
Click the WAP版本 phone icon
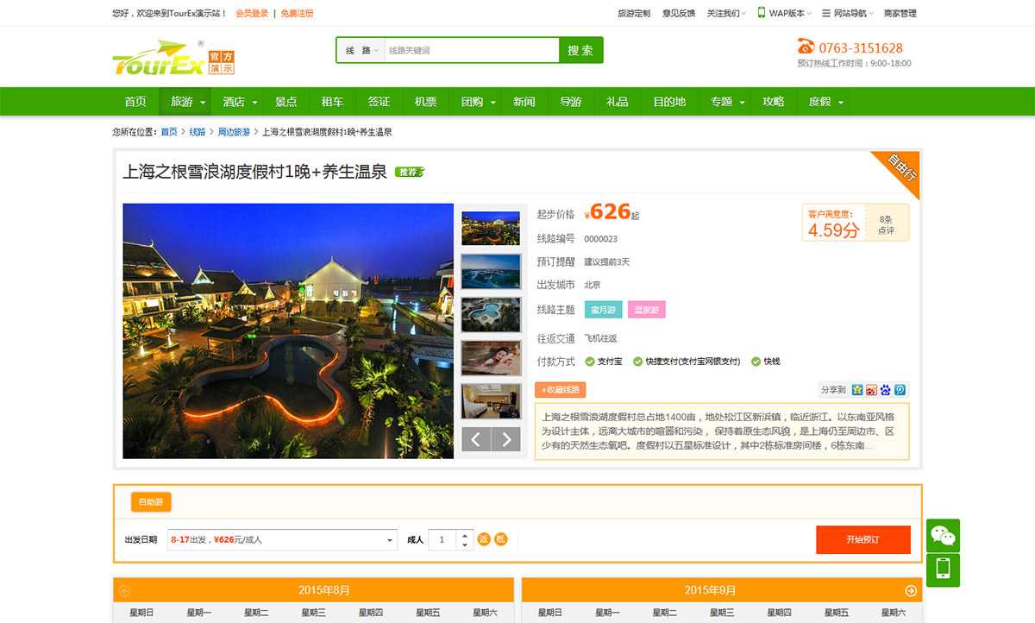point(762,13)
